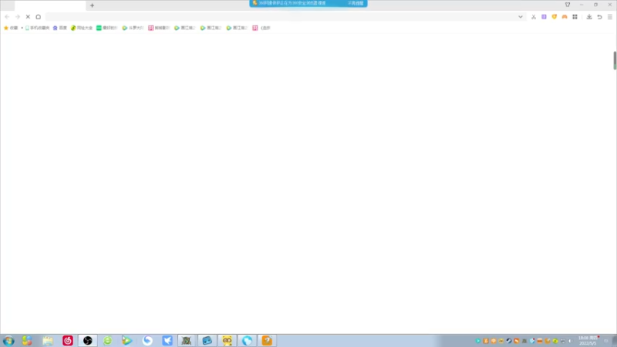Open the red NetEase Music taskbar icon
The height and width of the screenshot is (347, 617).
[68, 341]
